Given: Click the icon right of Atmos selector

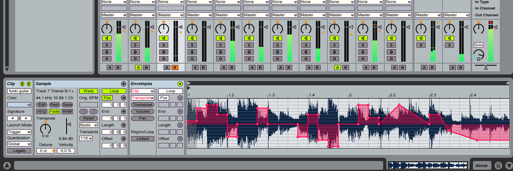Looking at the screenshot, I should [498, 165].
